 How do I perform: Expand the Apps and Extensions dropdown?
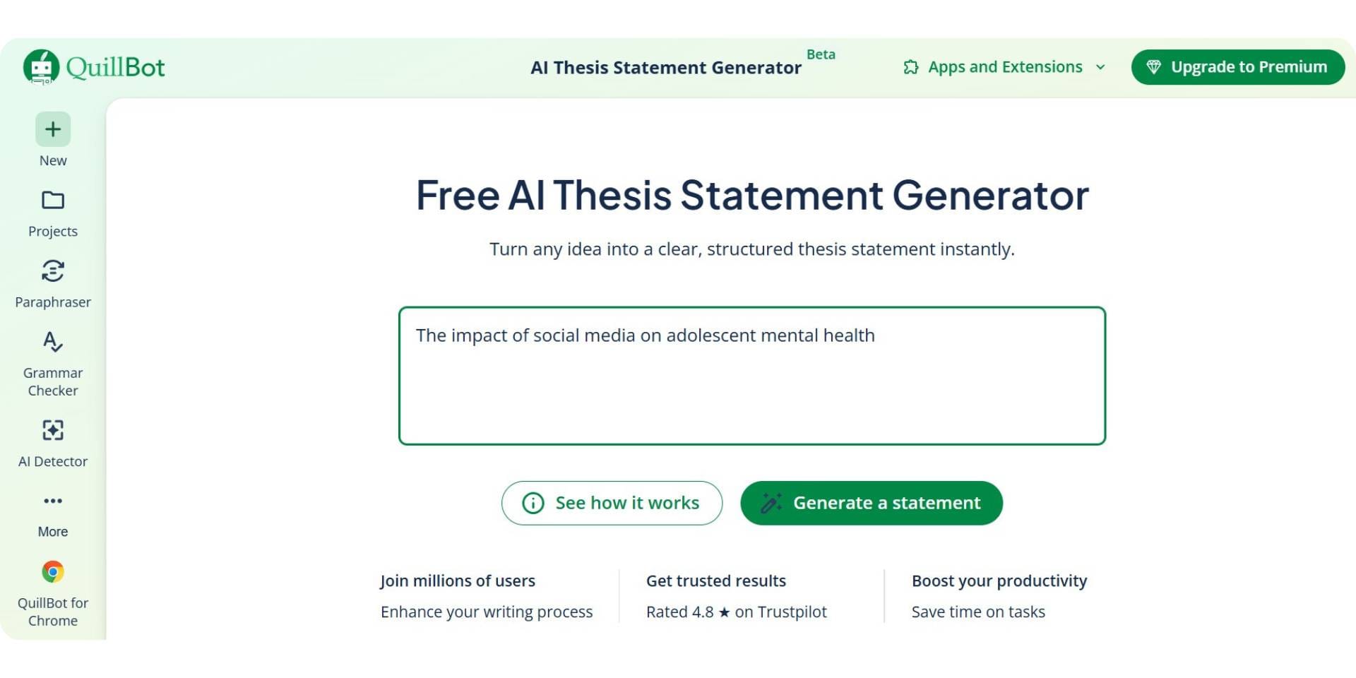click(x=1100, y=67)
